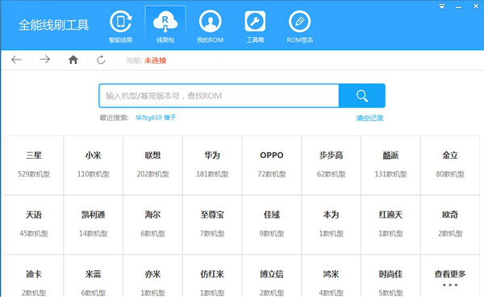Image resolution: width=484 pixels, height=308 pixels.
Task: Open the 三星 brand tile
Action: [34, 165]
